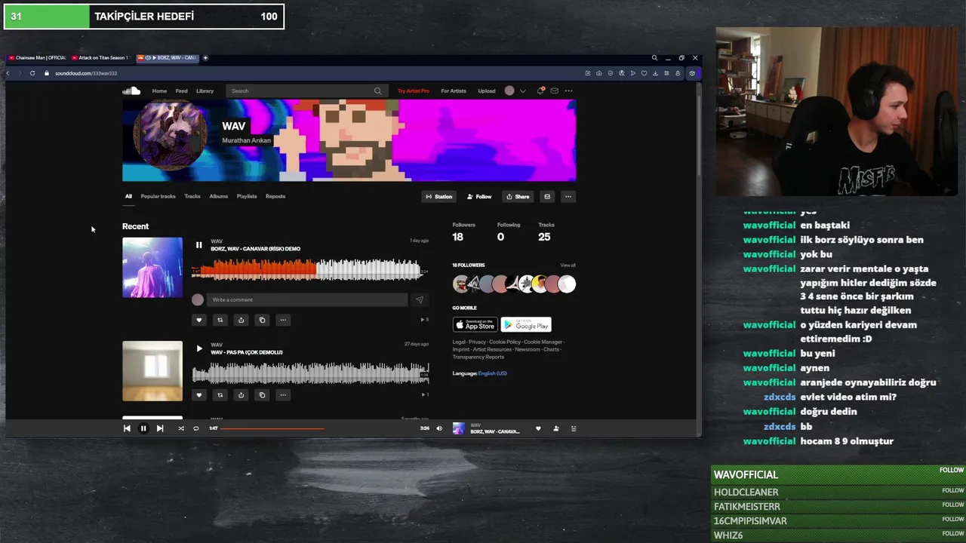Viewport: 966px width, 543px height.
Task: Switch to the Reposts tab
Action: point(275,196)
